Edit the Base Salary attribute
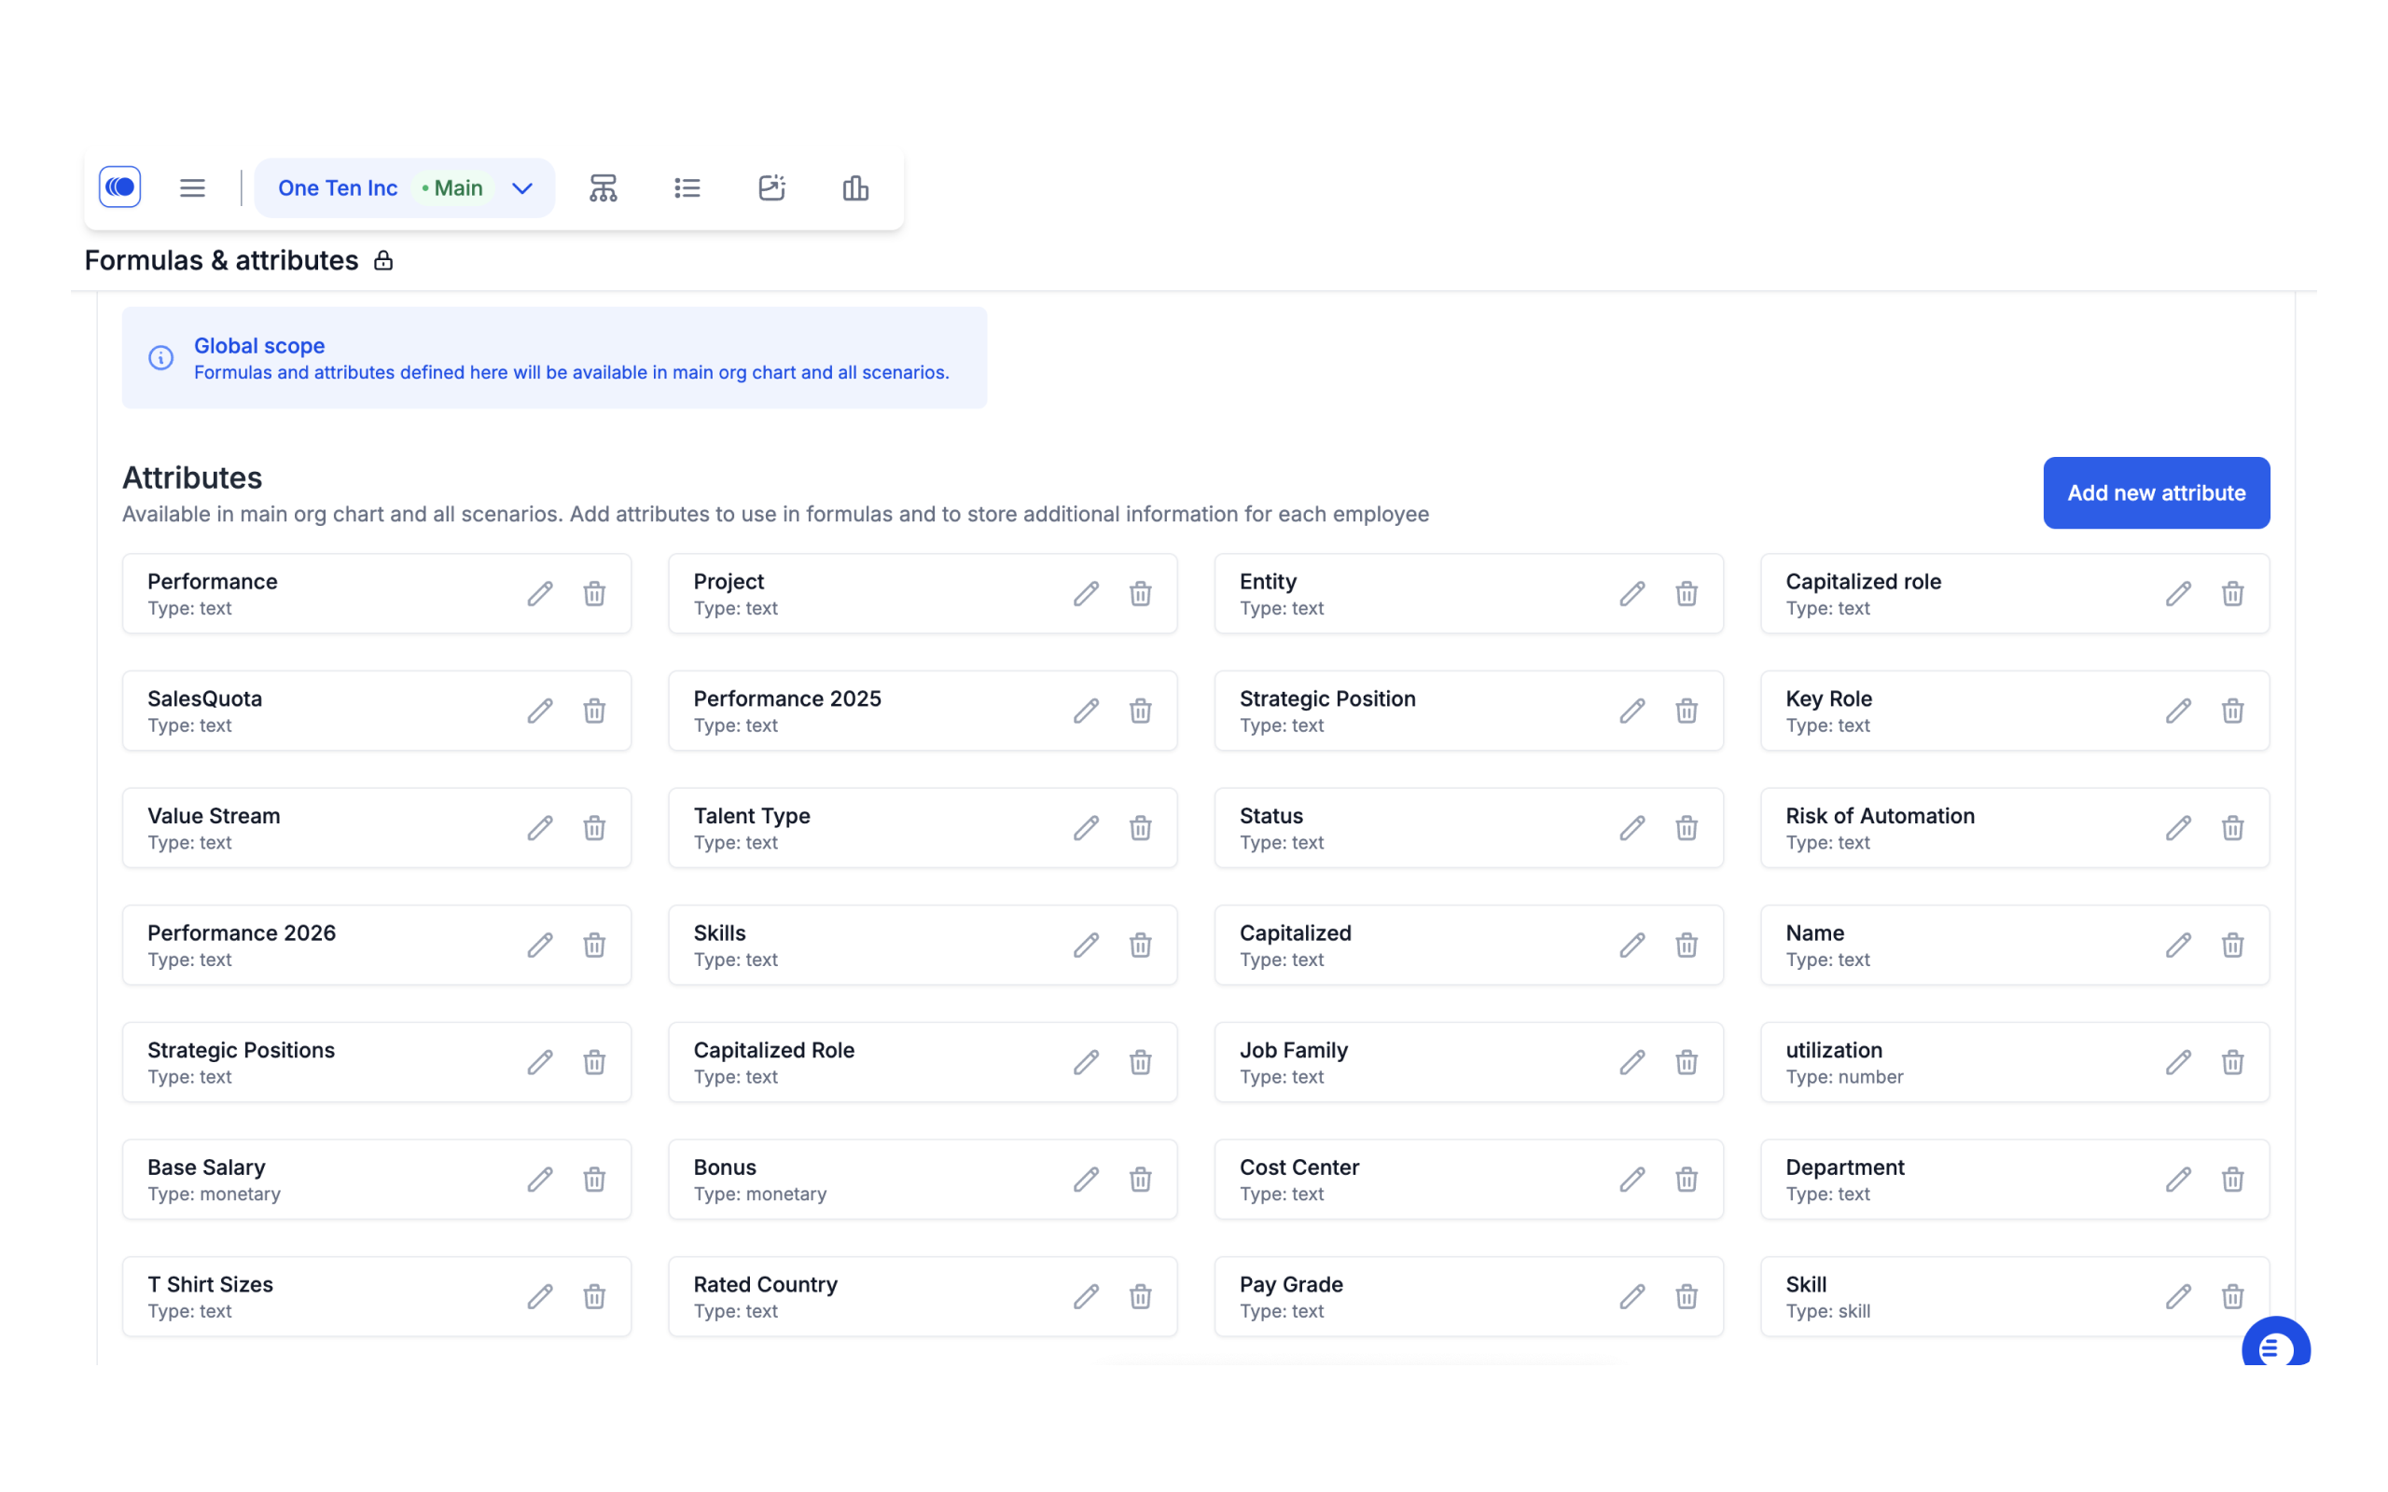 (x=540, y=1180)
